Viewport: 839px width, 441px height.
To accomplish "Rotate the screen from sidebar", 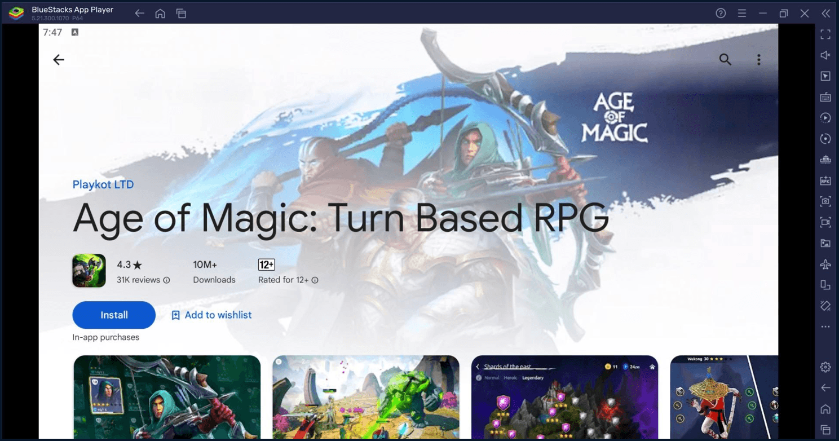I will pos(825,285).
